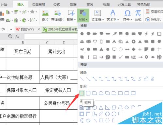This screenshot has height=125, width=163.
Task: Pick the ring donut recommended shape
Action: coord(133,42)
